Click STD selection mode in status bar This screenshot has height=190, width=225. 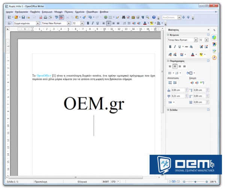click(x=113, y=182)
